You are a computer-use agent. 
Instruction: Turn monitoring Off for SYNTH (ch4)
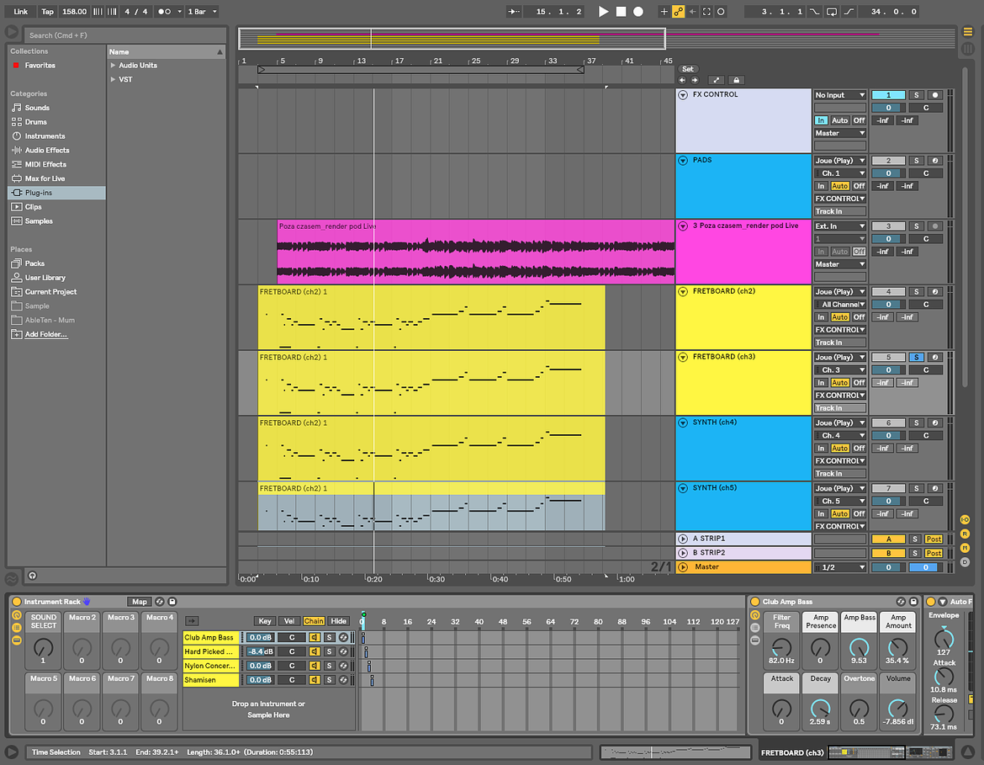coord(860,449)
